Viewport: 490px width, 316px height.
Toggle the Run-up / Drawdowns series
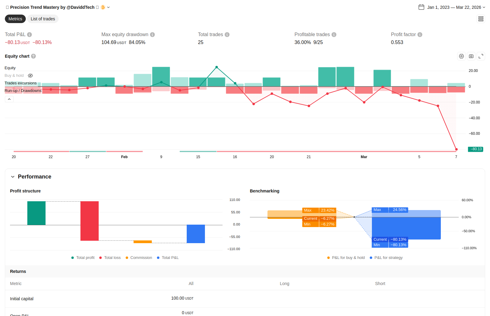tap(23, 91)
